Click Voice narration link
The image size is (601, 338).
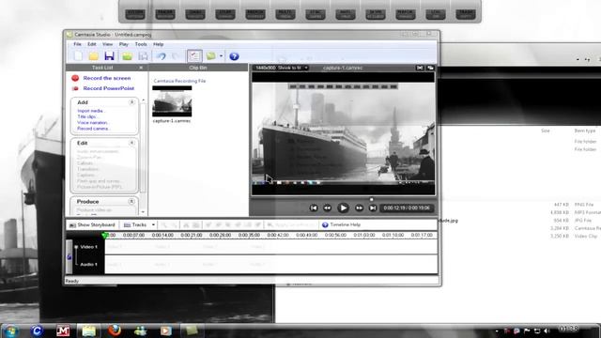[93, 123]
